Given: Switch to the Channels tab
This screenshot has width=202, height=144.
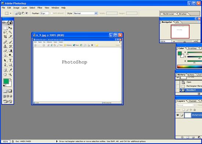Looking at the screenshot, I should click(x=192, y=101).
